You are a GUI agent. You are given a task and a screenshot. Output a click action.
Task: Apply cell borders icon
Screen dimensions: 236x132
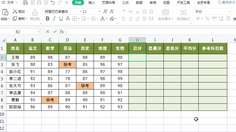click(x=74, y=19)
